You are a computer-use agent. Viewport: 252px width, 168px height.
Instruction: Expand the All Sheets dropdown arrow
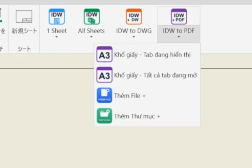coord(91,37)
